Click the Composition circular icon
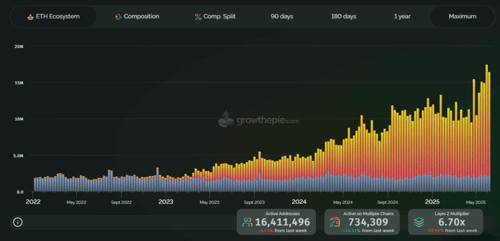The height and width of the screenshot is (241, 500). click(118, 17)
